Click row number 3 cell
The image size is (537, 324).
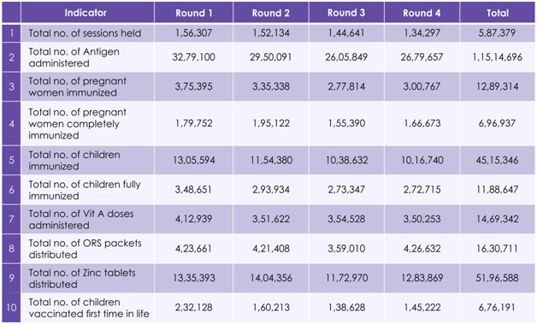point(11,86)
